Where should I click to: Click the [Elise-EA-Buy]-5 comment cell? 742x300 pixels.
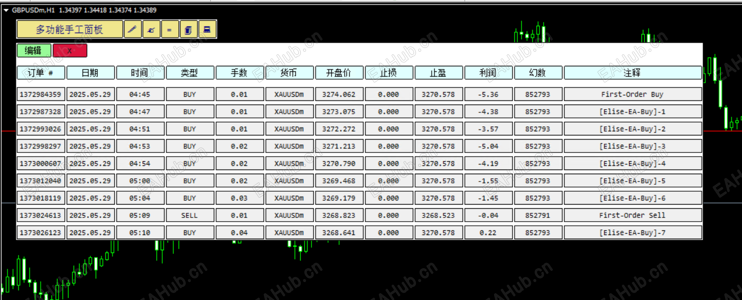point(633,181)
